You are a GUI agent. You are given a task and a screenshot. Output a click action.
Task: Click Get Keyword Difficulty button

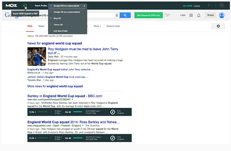(x=148, y=15)
